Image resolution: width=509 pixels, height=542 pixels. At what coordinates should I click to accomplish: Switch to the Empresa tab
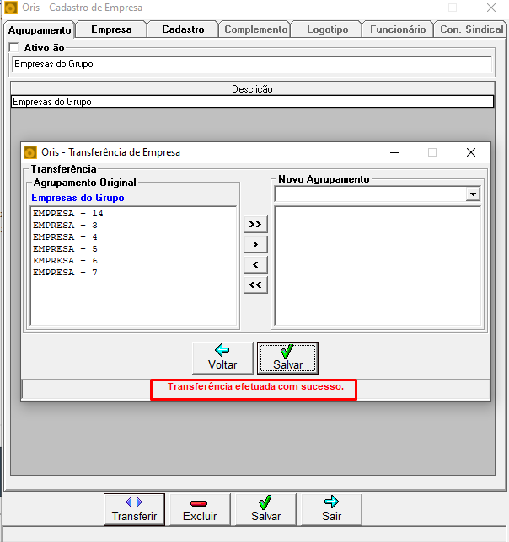point(111,29)
